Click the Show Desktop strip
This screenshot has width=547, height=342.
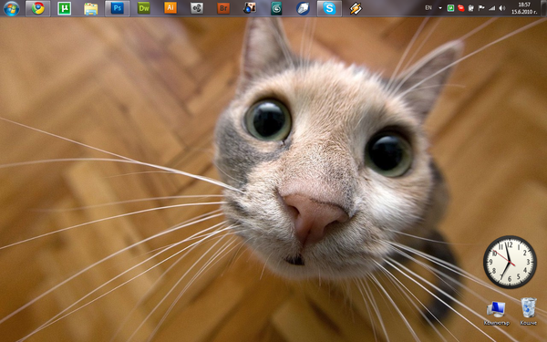543,8
